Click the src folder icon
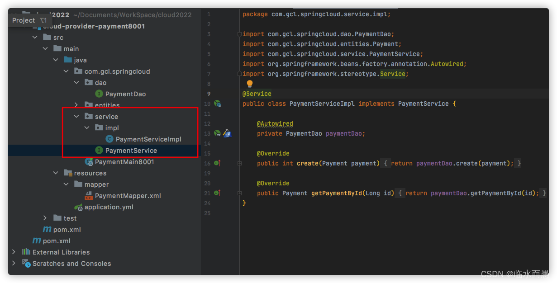The width and height of the screenshot is (557, 283). [47, 38]
